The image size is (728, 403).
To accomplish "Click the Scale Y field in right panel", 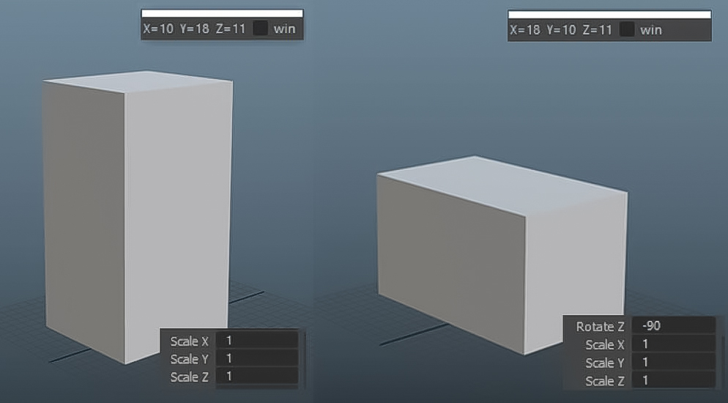I will 674,363.
